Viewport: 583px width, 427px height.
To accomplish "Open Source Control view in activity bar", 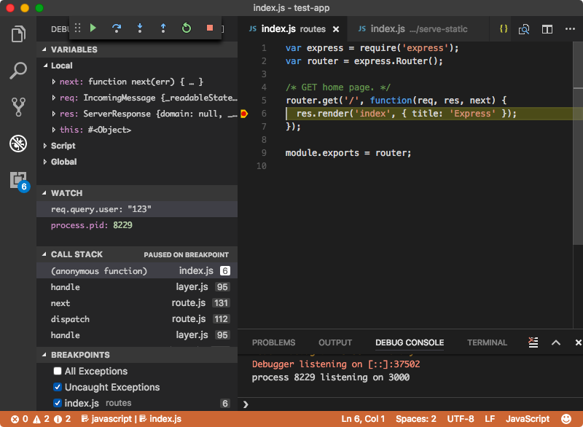I will click(18, 107).
